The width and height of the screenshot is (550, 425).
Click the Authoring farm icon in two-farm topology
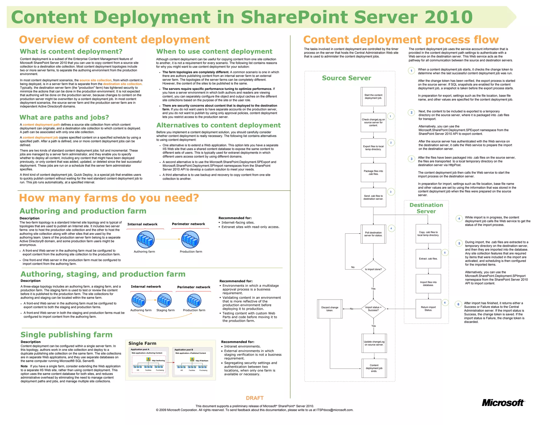point(146,239)
